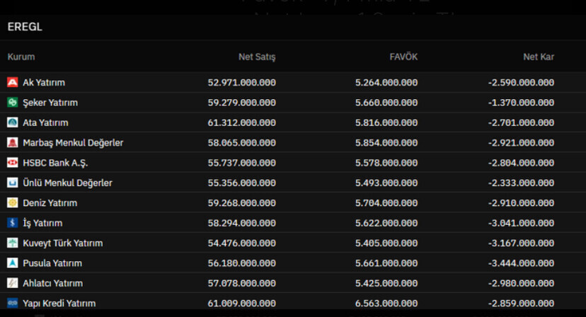Click the Ak Yatırım logo icon
The height and width of the screenshot is (317, 586).
[x=12, y=83]
